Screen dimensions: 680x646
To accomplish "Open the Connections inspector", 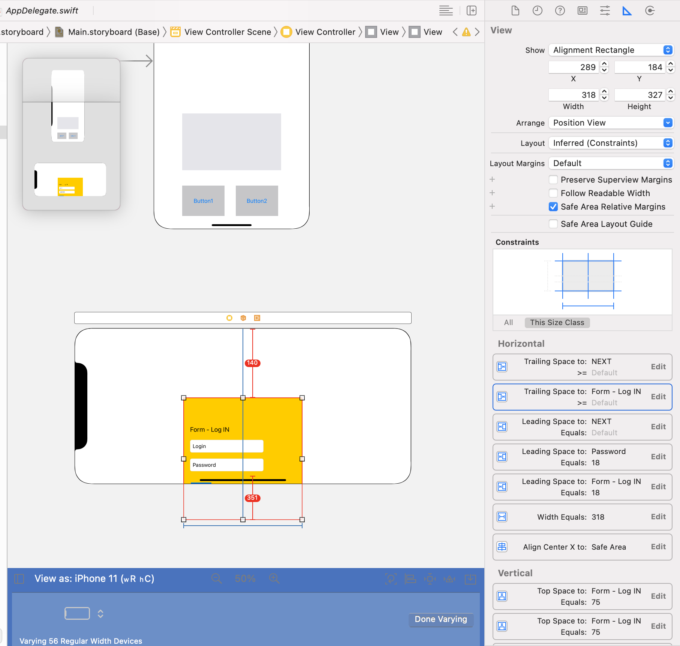I will click(x=650, y=10).
